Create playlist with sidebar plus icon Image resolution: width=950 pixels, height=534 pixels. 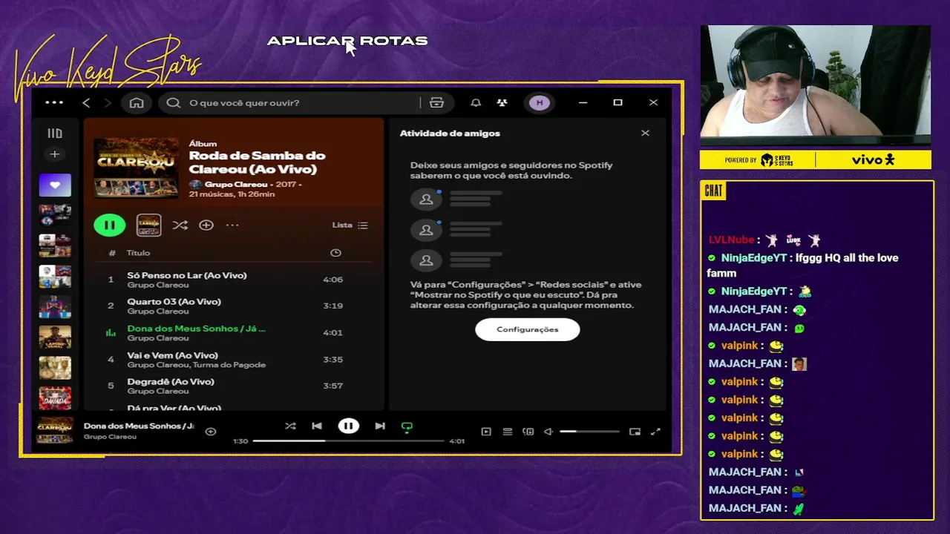click(54, 154)
